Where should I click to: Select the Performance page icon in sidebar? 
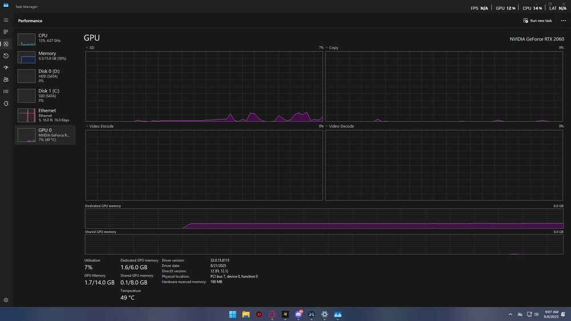[6, 44]
